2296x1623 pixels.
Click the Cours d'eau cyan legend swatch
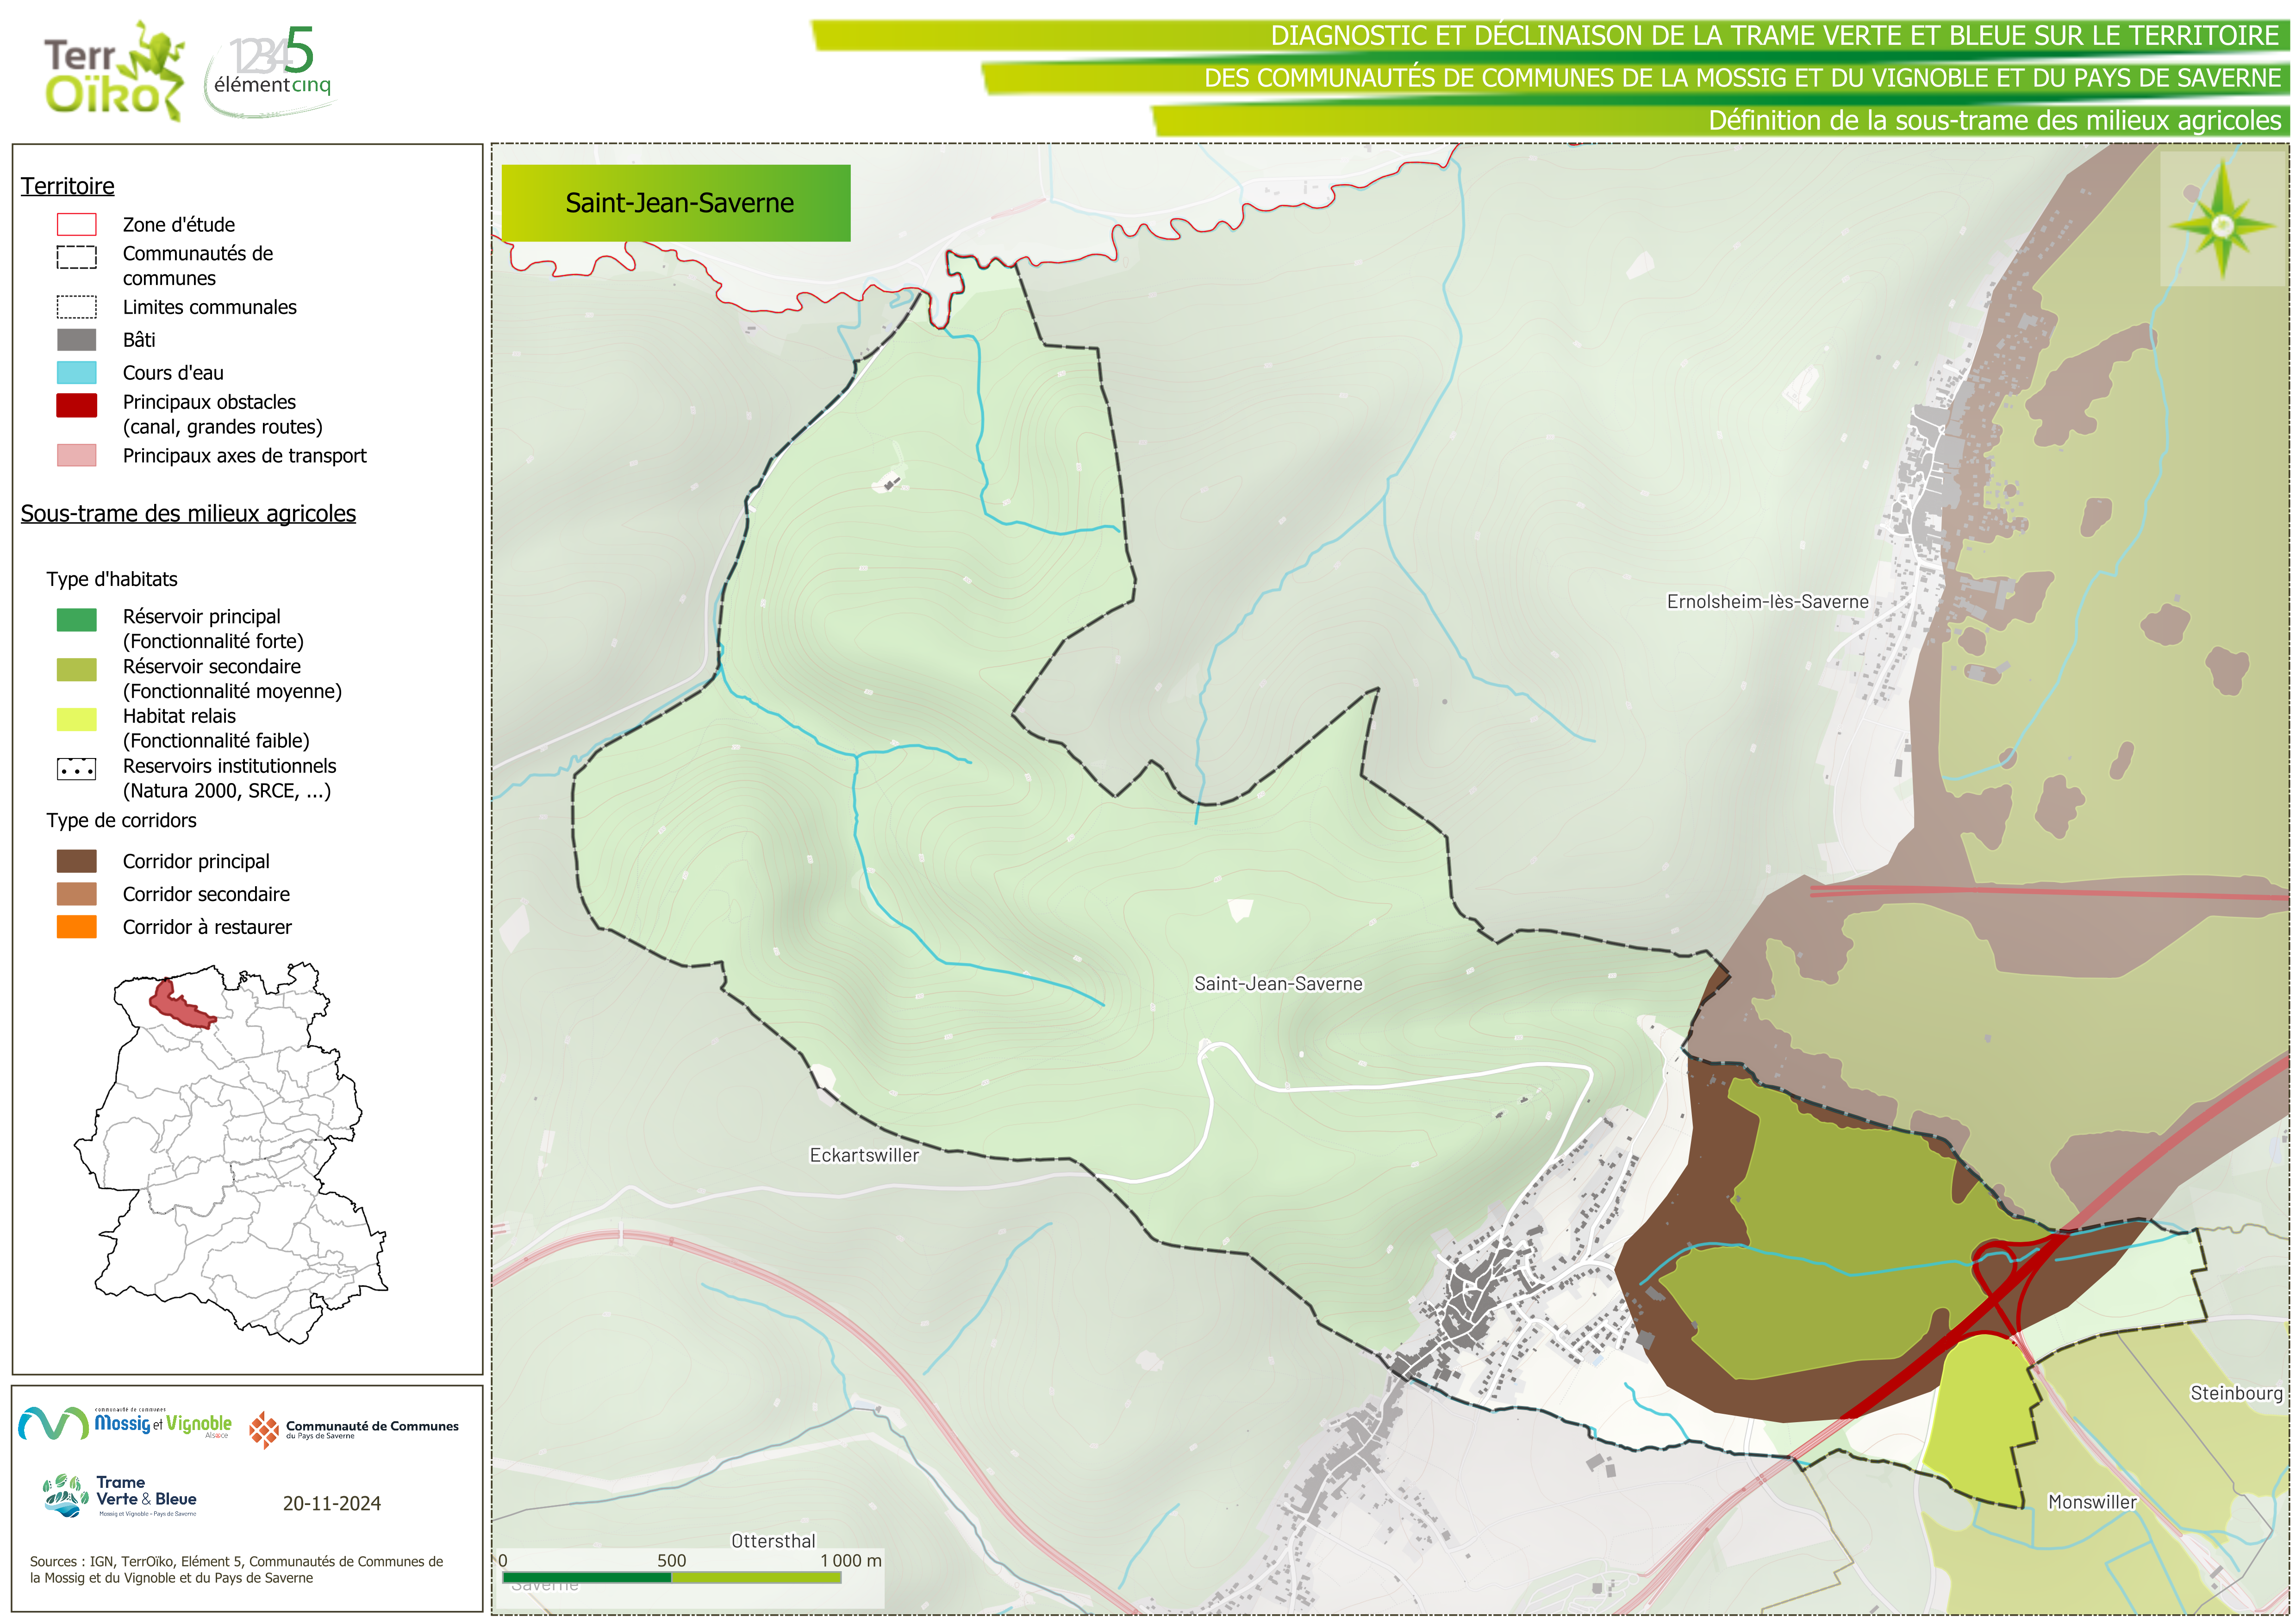click(x=76, y=372)
